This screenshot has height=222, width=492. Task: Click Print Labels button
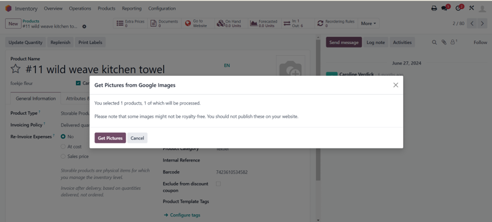(90, 42)
